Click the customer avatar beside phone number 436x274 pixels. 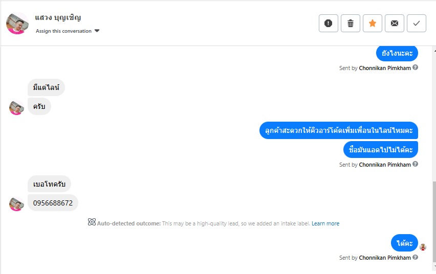(x=16, y=203)
